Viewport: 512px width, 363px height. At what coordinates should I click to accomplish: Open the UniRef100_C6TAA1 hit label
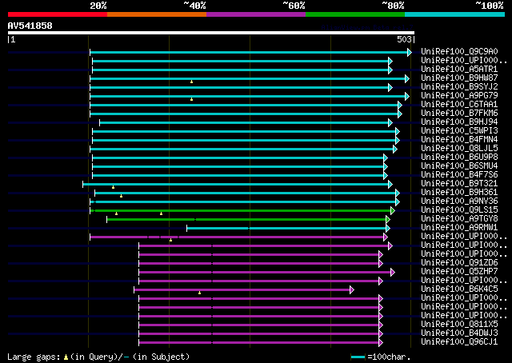[x=459, y=105]
